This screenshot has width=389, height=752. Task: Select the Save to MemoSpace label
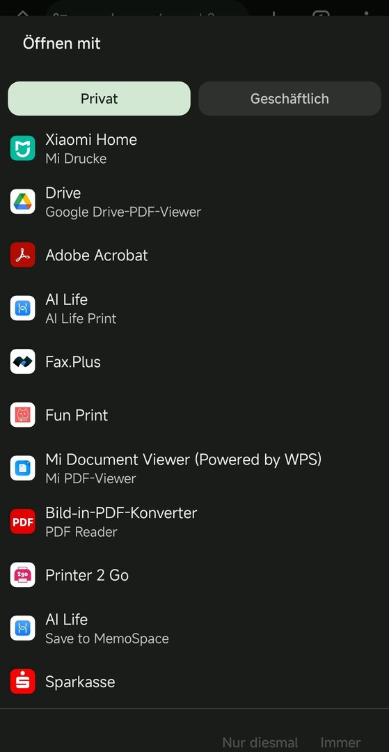pos(107,639)
